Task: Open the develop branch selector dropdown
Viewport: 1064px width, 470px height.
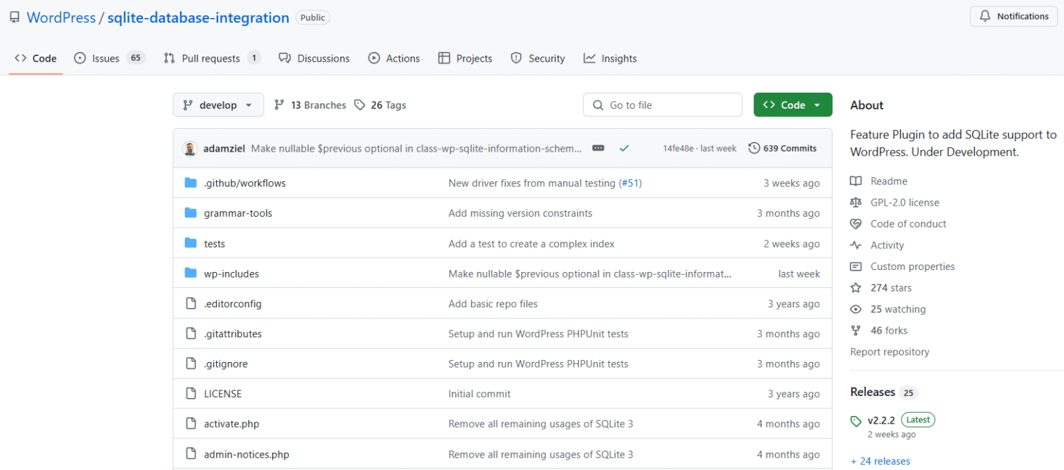Action: click(x=218, y=105)
